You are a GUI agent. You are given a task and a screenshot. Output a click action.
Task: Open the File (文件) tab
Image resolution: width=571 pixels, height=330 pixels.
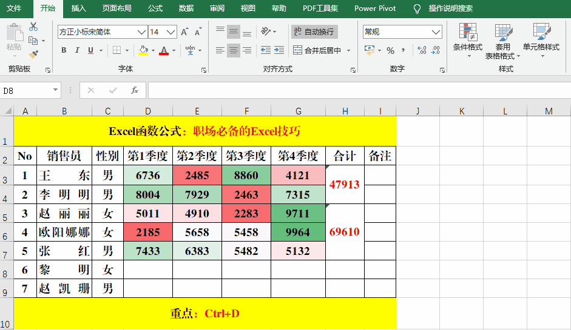click(14, 8)
